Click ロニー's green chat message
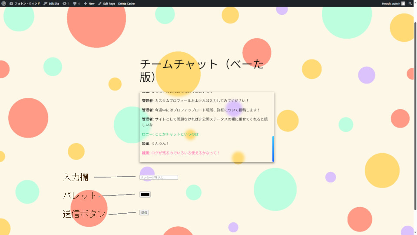The image size is (417, 235). pyautogui.click(x=176, y=134)
